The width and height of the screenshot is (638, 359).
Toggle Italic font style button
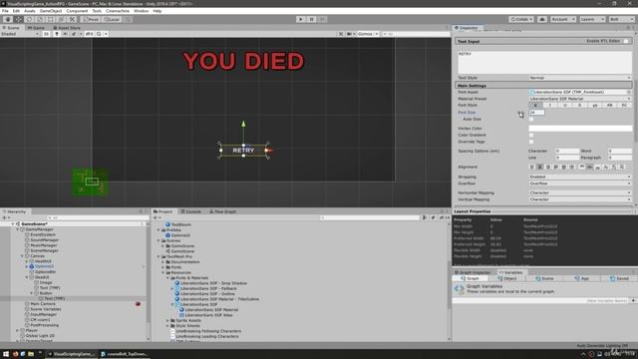click(x=550, y=105)
